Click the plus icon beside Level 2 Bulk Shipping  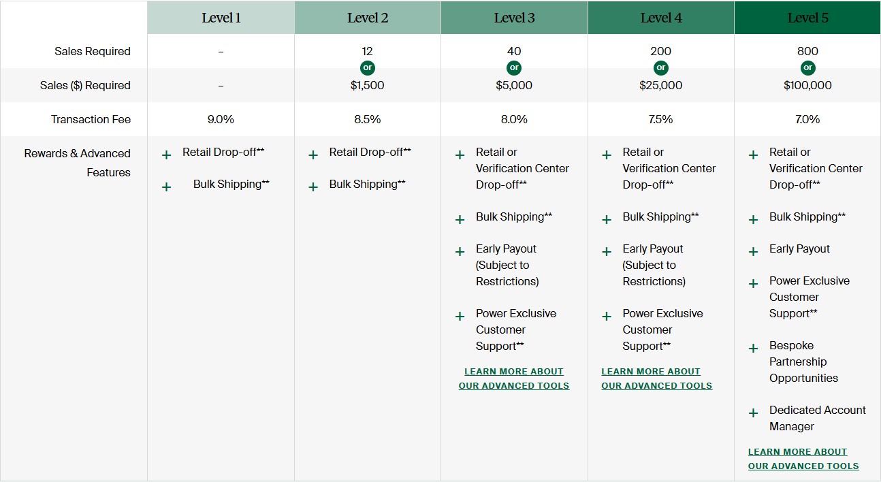(x=313, y=187)
